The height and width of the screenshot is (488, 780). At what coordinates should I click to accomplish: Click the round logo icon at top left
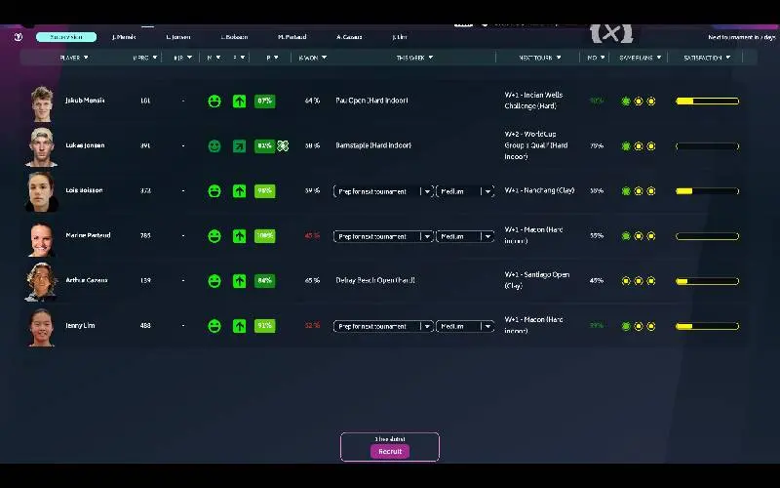[19, 37]
